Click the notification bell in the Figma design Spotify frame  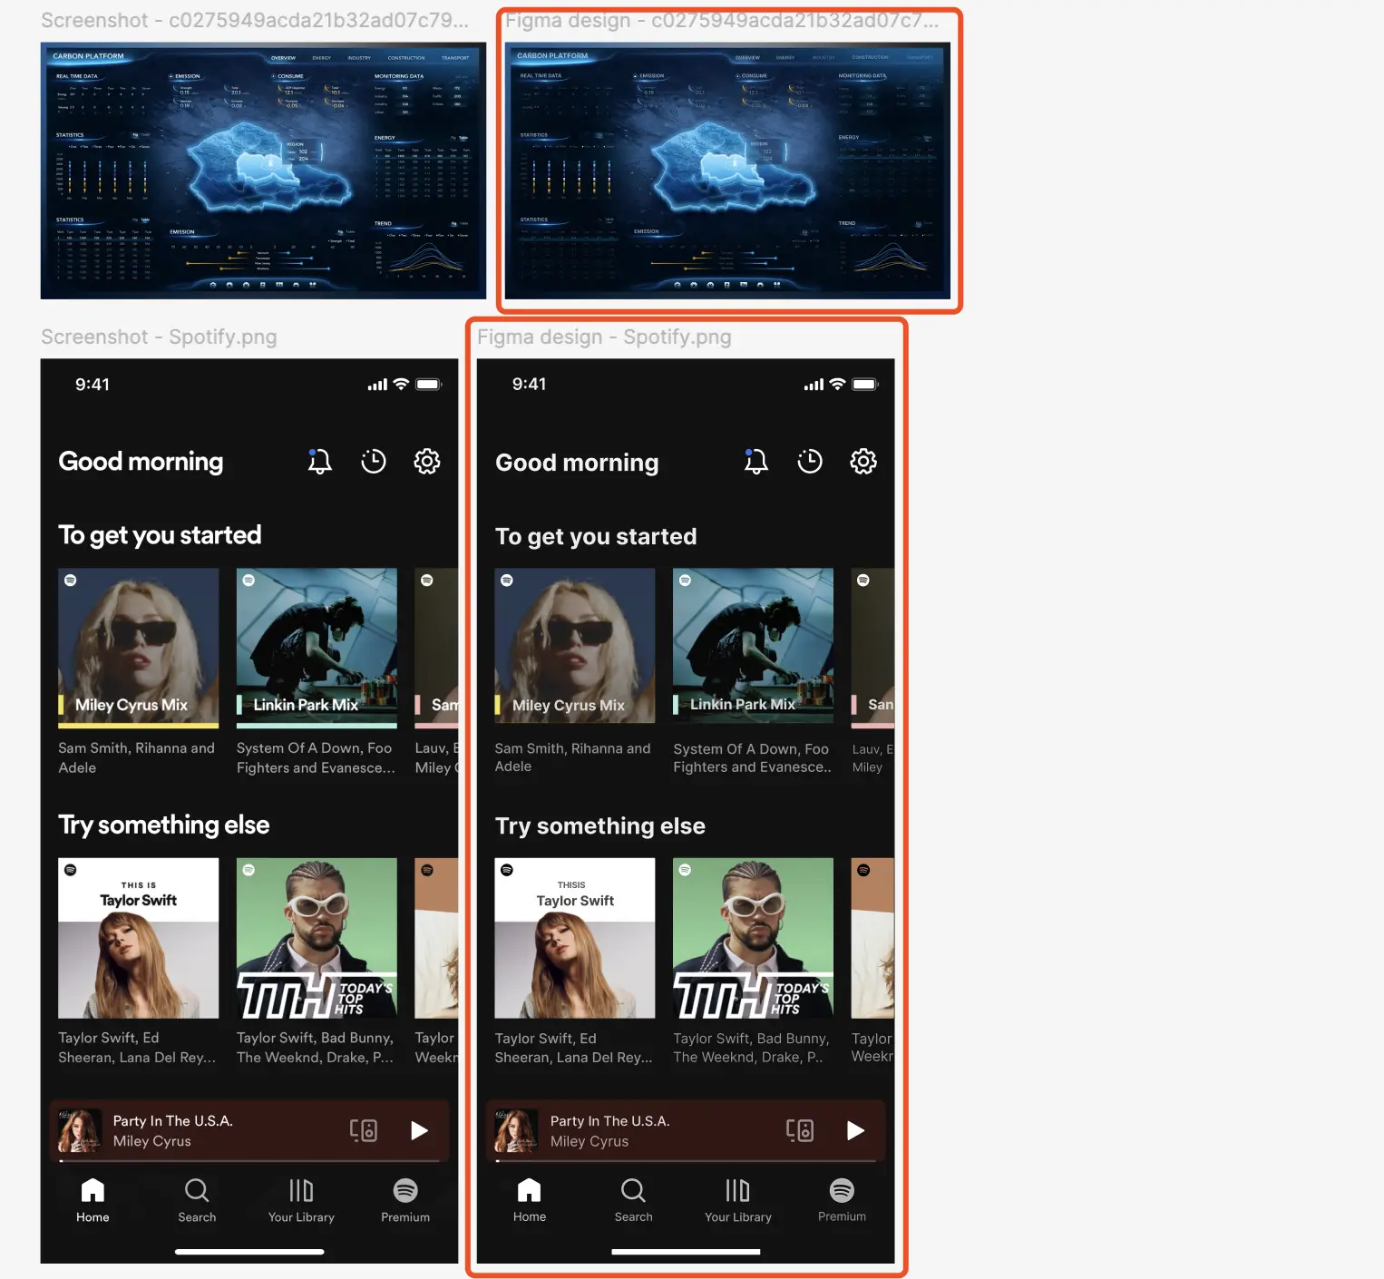[755, 462]
